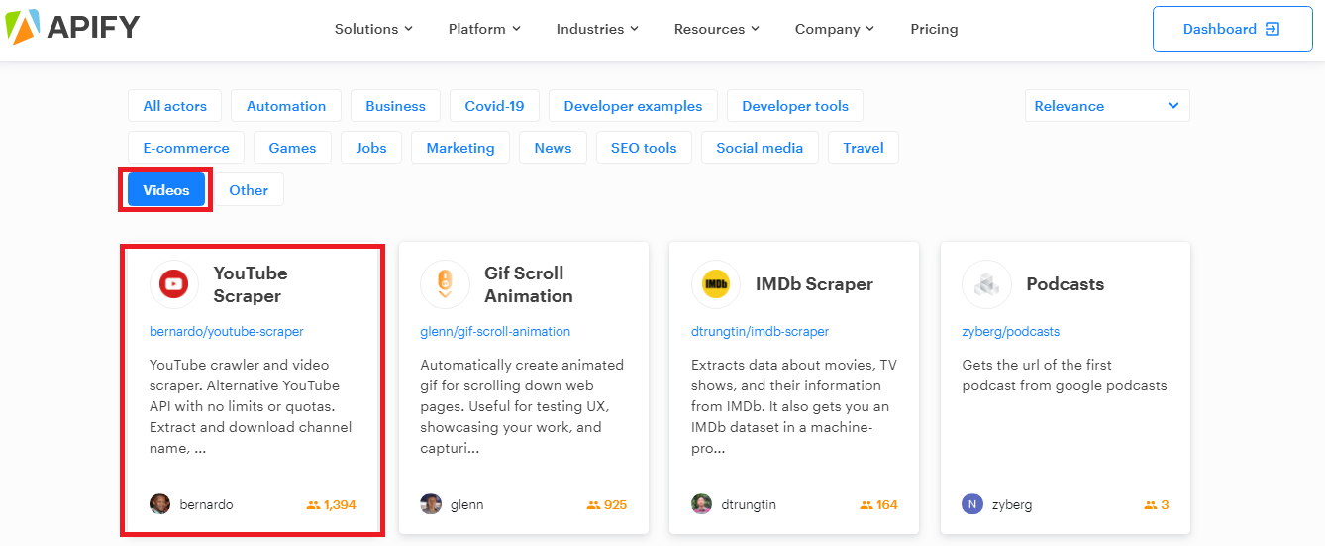Click the IMDb Scraper title

pyautogui.click(x=814, y=284)
